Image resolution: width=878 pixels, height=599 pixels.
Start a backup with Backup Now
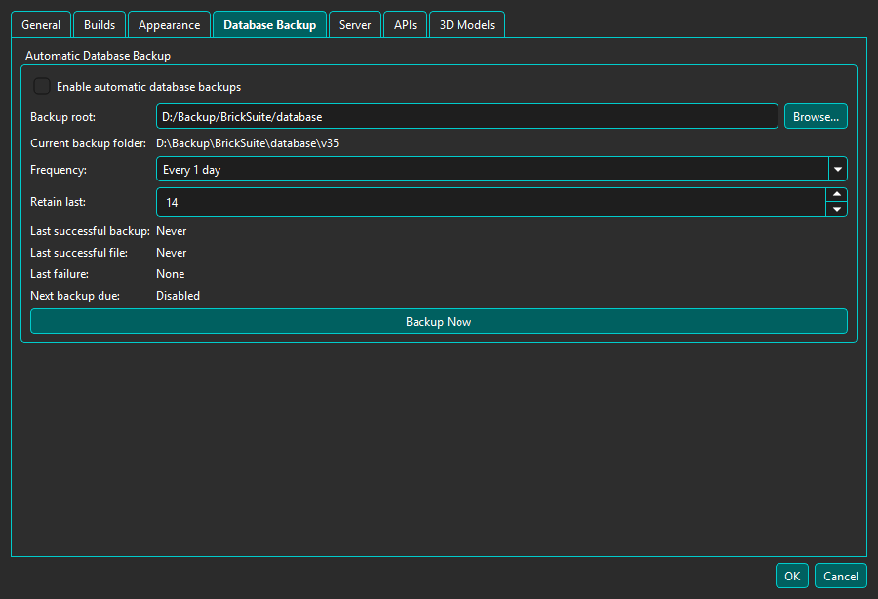tap(439, 321)
